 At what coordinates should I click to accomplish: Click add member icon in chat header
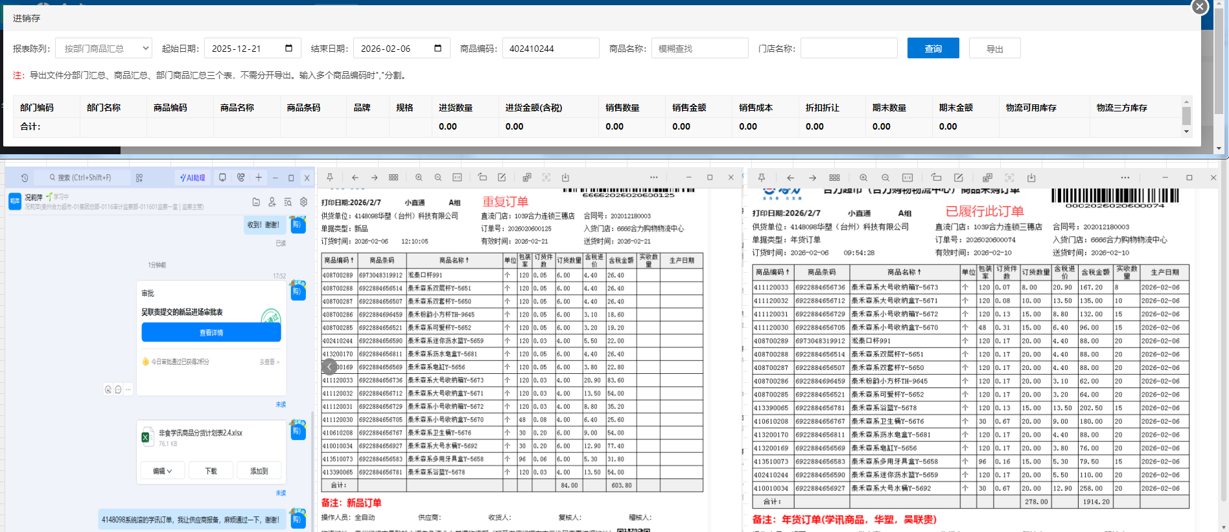pyautogui.click(x=272, y=202)
